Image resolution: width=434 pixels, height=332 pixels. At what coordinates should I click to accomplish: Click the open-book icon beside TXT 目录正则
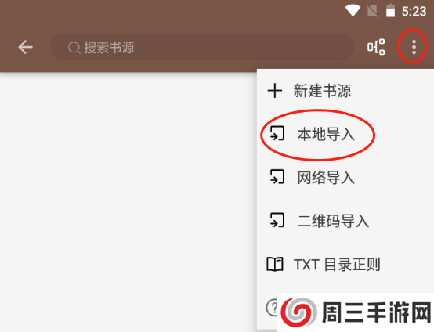click(x=274, y=264)
